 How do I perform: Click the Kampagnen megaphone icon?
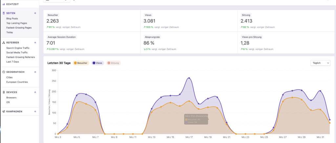(3, 112)
